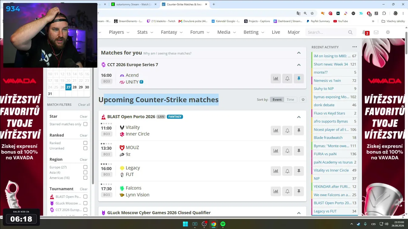Click Clear all match filters
The image size is (408, 229).
click(x=84, y=105)
